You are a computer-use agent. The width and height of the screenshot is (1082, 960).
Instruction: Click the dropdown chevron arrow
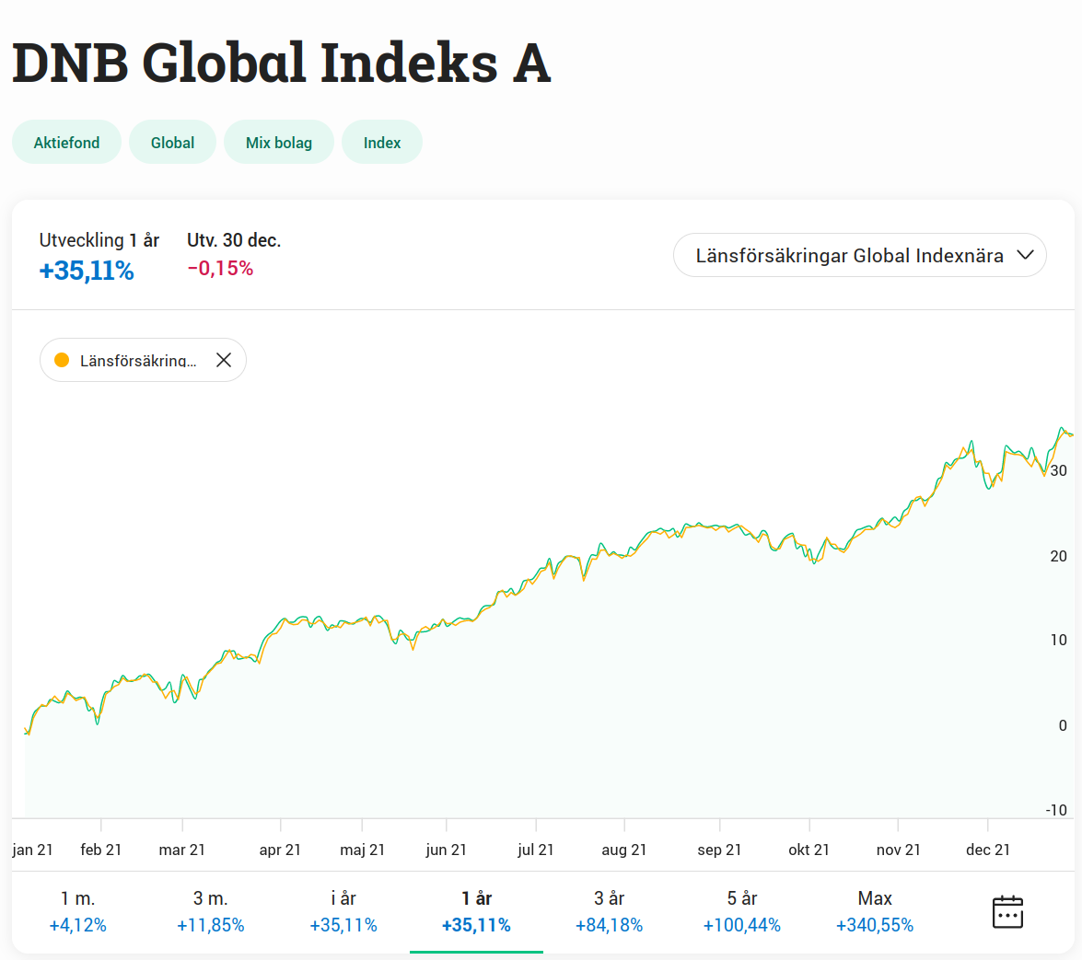click(1025, 256)
